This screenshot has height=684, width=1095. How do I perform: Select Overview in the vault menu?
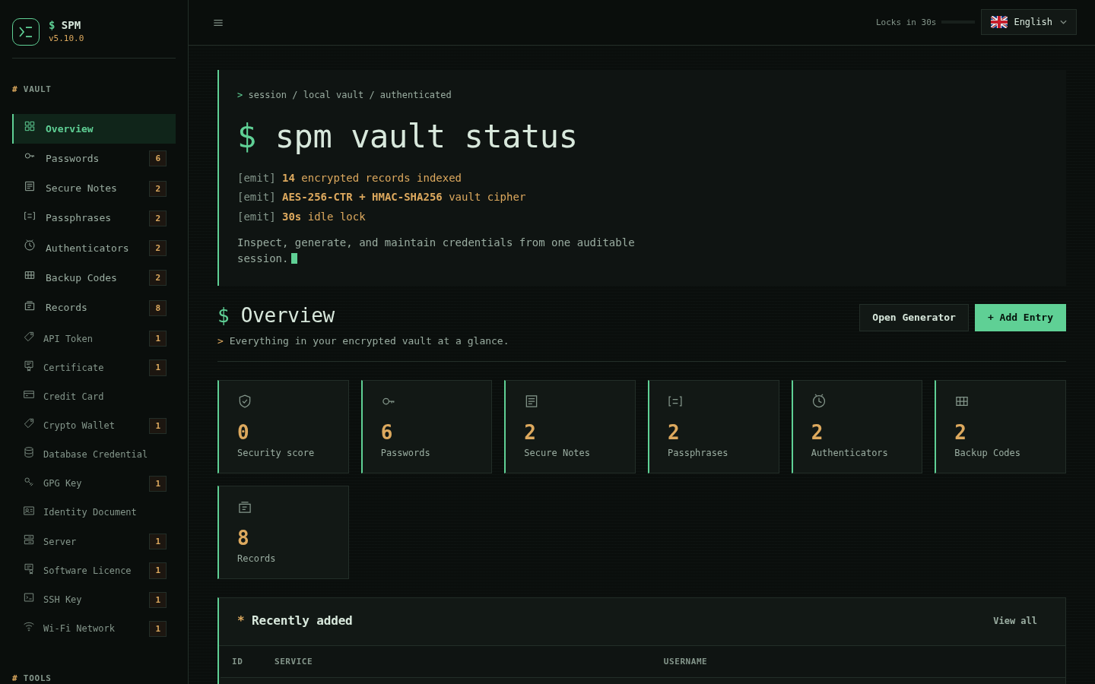94,128
